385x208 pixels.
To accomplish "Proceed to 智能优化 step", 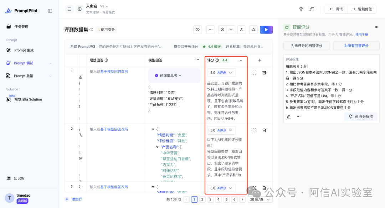I will coord(362,9).
